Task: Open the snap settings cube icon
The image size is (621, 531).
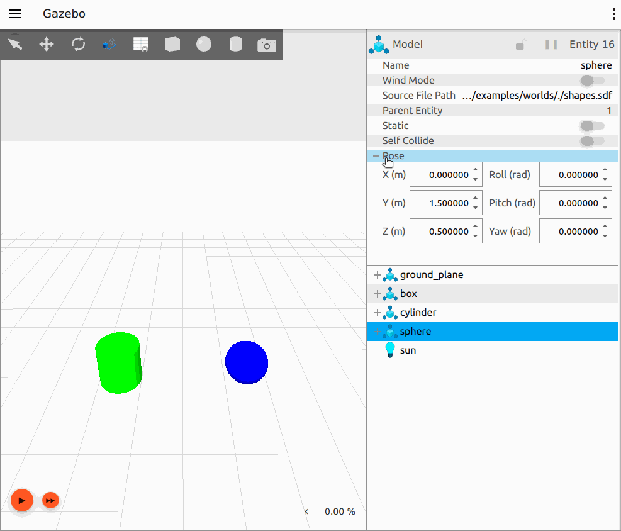Action: pos(109,44)
